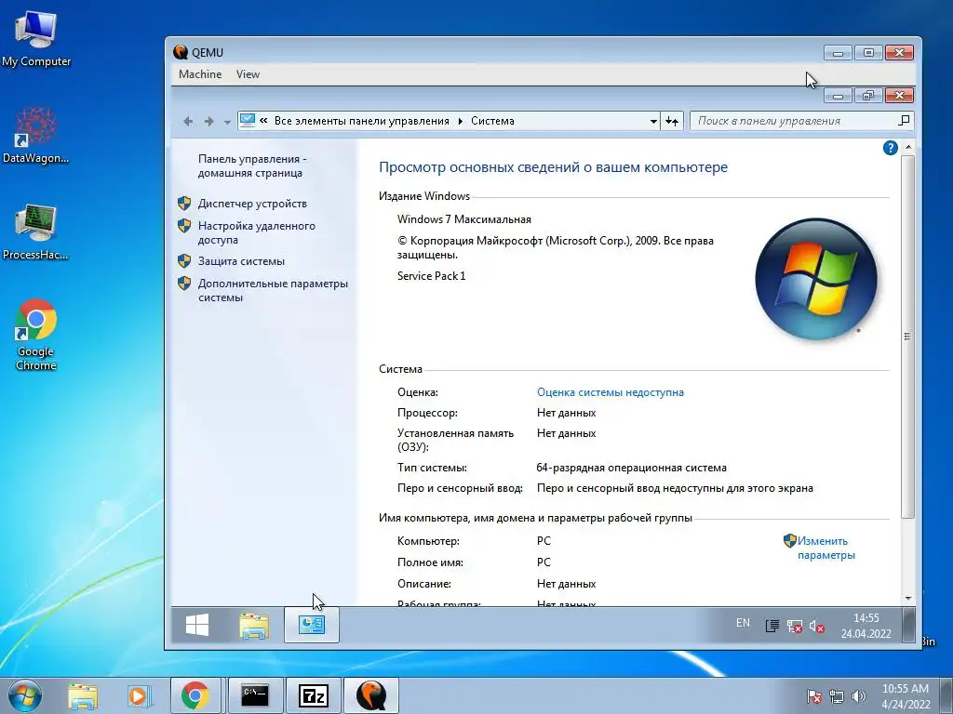Open Диспетчер устройств link
Viewport: 953px width, 714px height.
(x=252, y=204)
